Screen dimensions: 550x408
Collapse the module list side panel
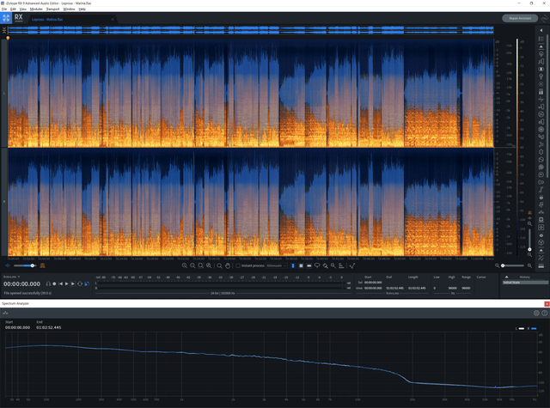541,31
